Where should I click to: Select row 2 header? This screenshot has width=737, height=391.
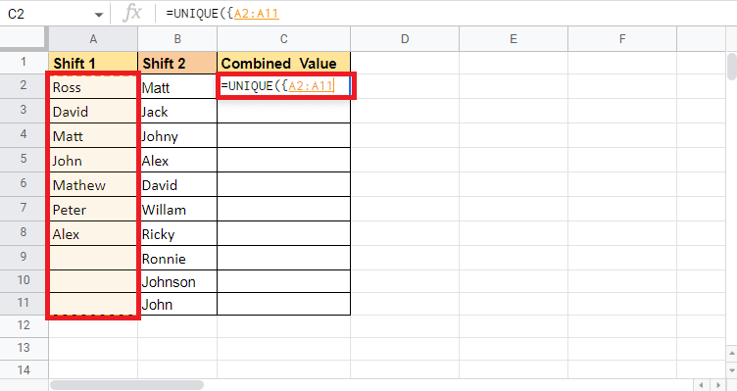24,85
